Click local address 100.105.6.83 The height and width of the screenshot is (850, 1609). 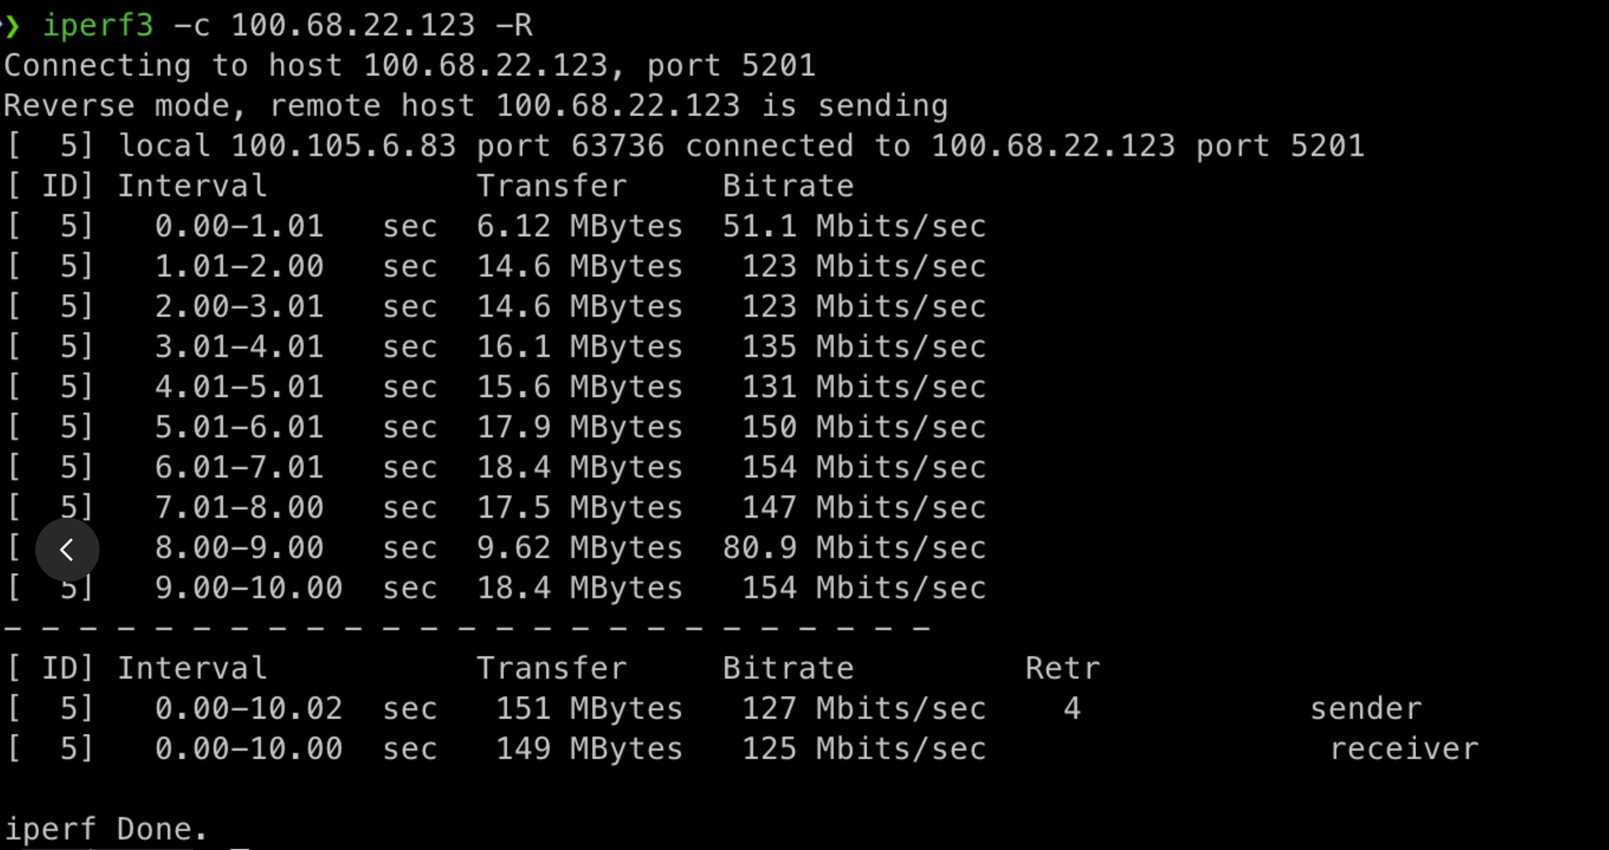[x=343, y=146]
